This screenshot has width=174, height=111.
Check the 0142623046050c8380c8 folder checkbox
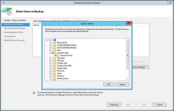pos(53,45)
